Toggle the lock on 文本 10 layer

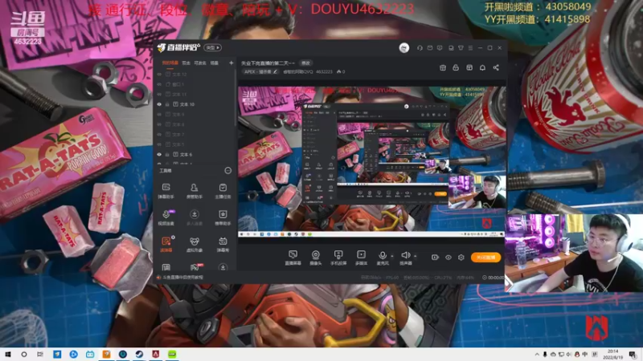pyautogui.click(x=167, y=104)
